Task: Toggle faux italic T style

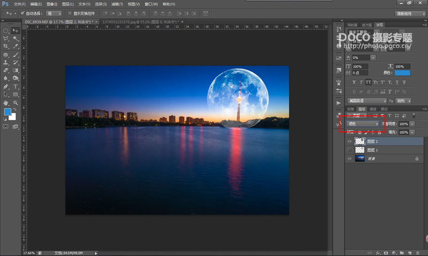Action: 361,82
